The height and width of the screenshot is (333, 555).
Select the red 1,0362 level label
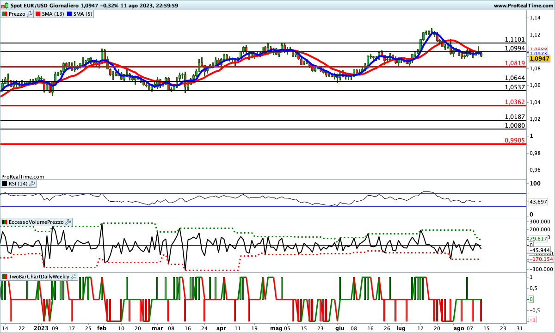[x=515, y=102]
